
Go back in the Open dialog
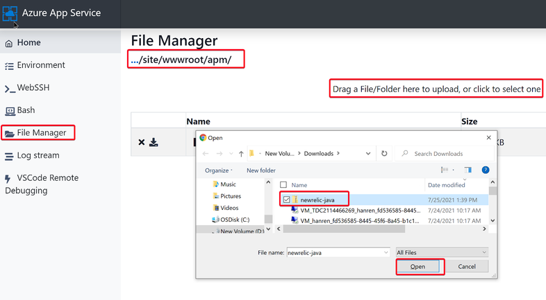click(206, 154)
